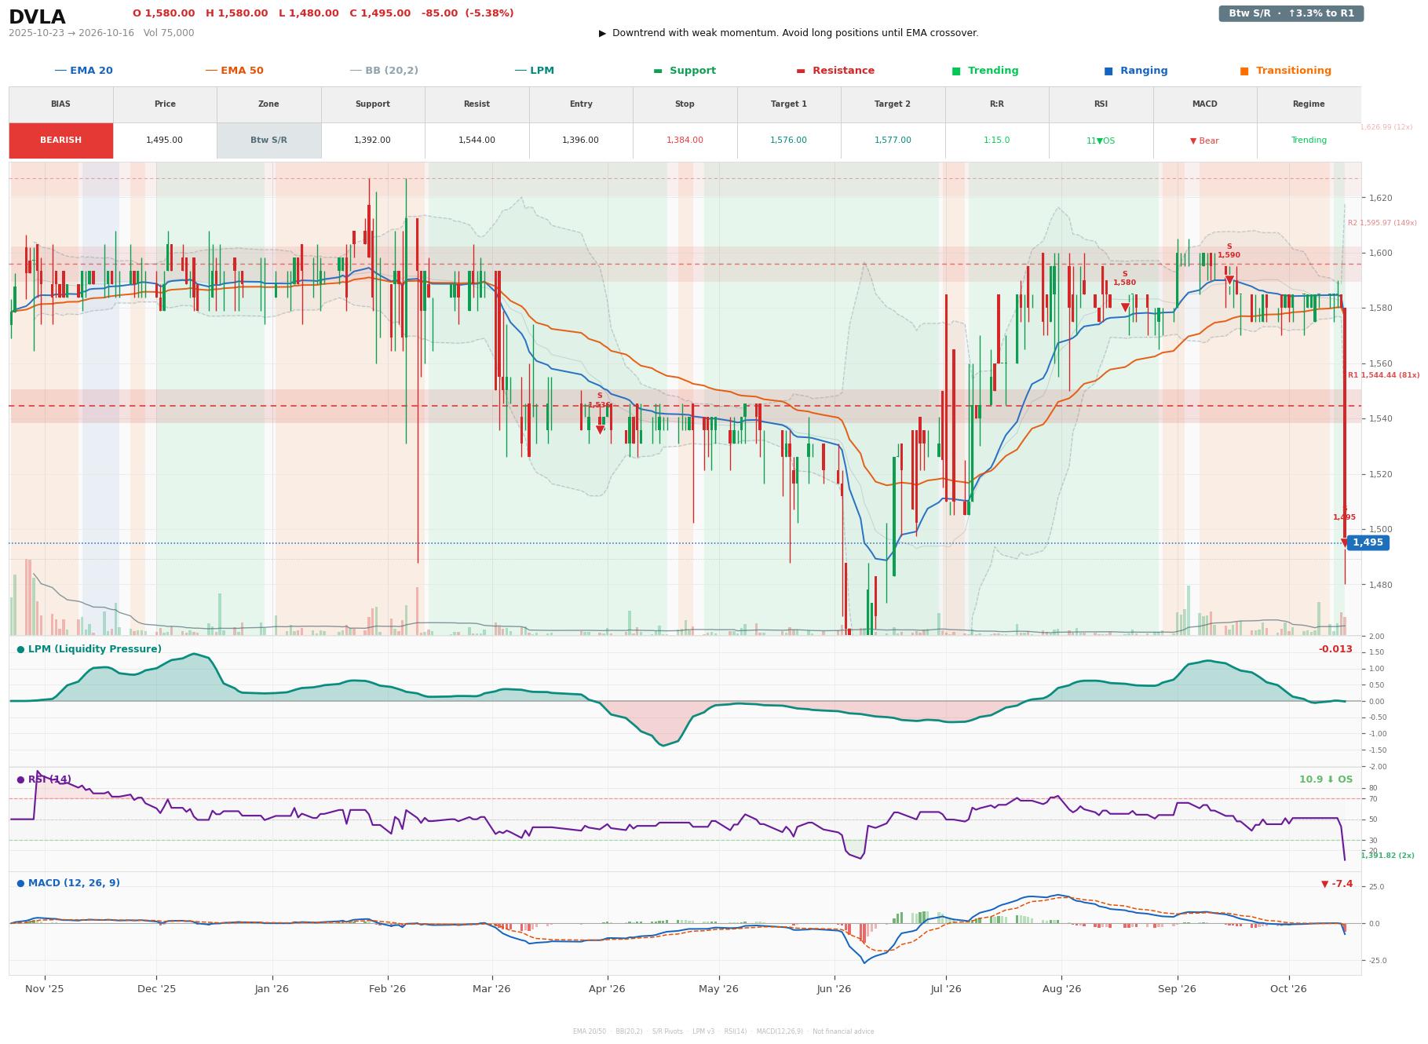Click the Trending regime legend item

[x=985, y=71]
